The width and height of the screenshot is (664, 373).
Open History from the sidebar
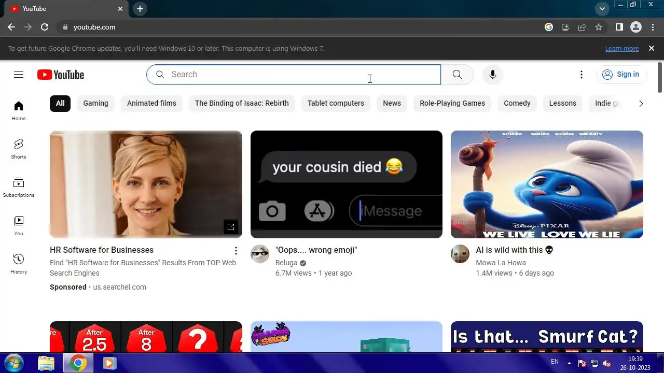point(19,264)
